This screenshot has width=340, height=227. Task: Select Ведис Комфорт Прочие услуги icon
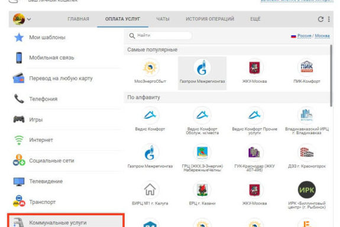click(255, 115)
